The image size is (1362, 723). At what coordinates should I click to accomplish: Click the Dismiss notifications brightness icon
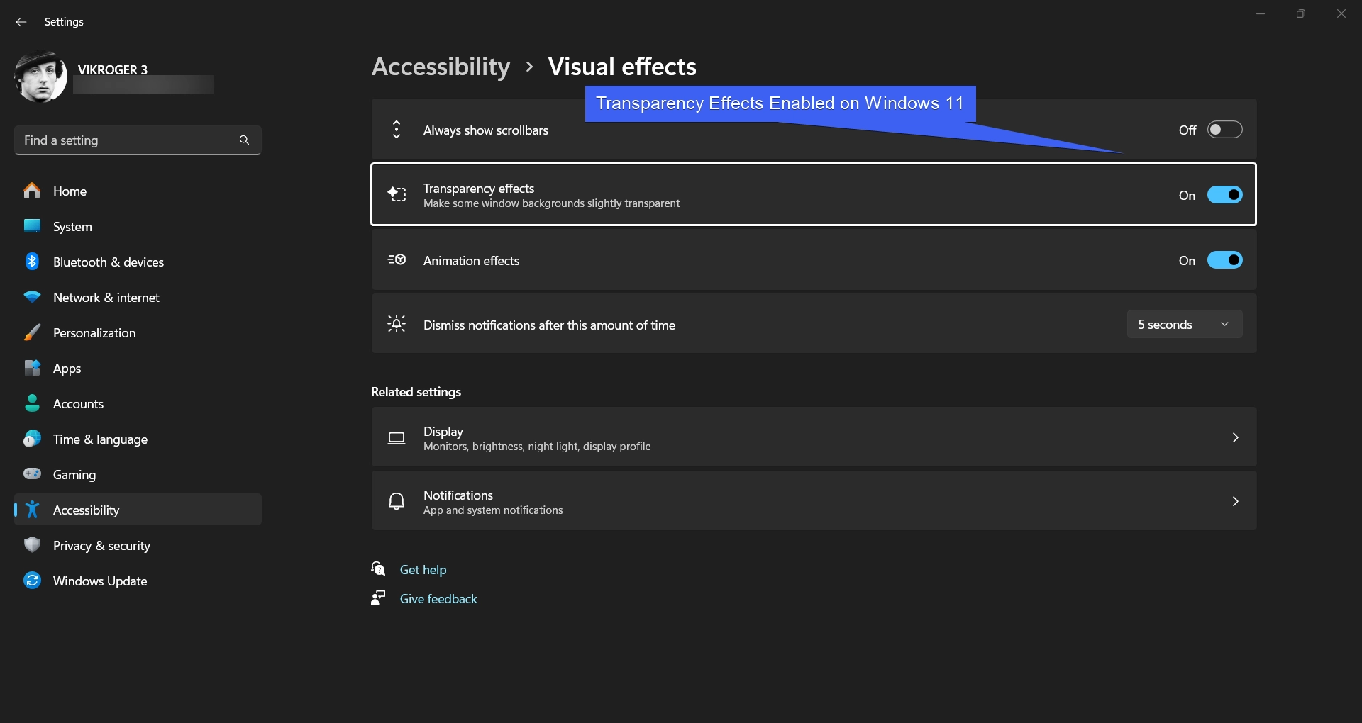397,324
